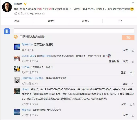
Task: Click the orange 评论 submit button
Action: pyautogui.click(x=128, y=38)
